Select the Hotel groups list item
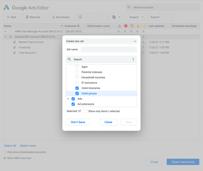The width and height of the screenshot is (203, 171). click(x=89, y=93)
